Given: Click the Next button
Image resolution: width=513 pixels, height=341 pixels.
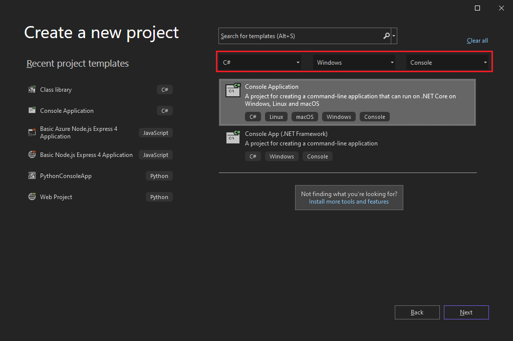Looking at the screenshot, I should (466, 312).
